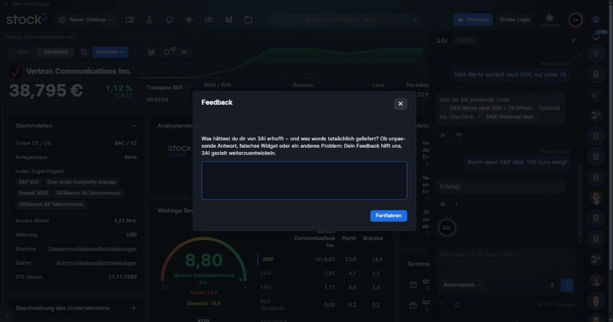Click into the feedback text area
This screenshot has width=613, height=322.
click(x=304, y=180)
